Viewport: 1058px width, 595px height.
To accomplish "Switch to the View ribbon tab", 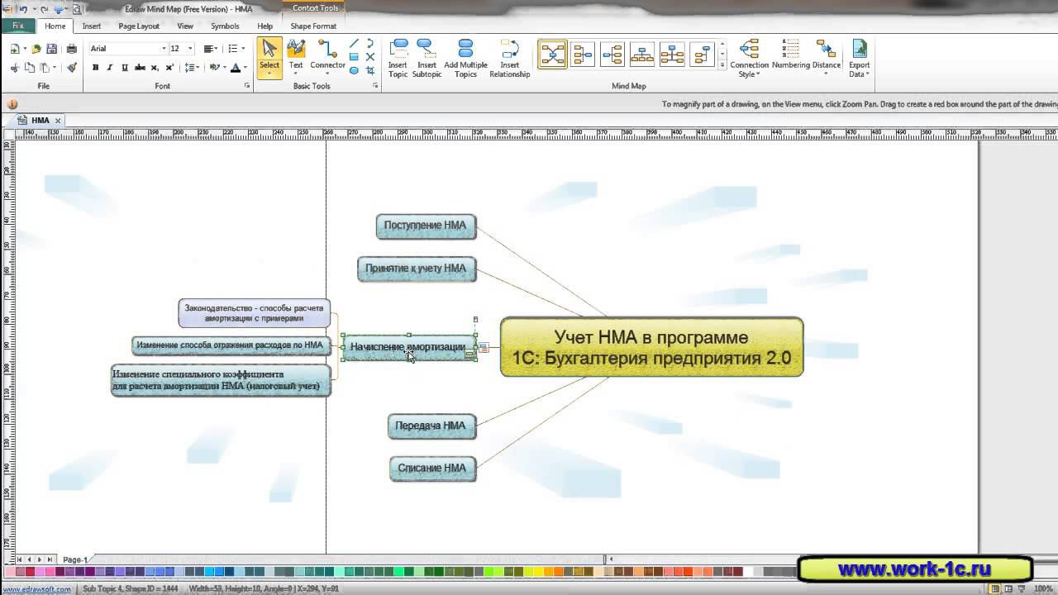I will coord(185,26).
